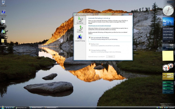Switch to the Windows Connected browser taskbar button
Image resolution: width=175 pixels, height=109 pixels.
[x=36, y=108]
